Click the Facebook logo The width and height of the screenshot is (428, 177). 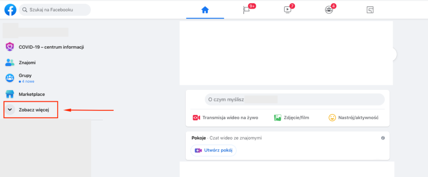pos(10,10)
